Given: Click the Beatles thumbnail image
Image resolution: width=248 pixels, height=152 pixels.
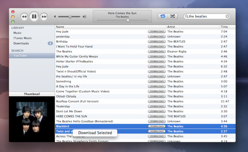Looking at the screenshot, I should pyautogui.click(x=32, y=119).
